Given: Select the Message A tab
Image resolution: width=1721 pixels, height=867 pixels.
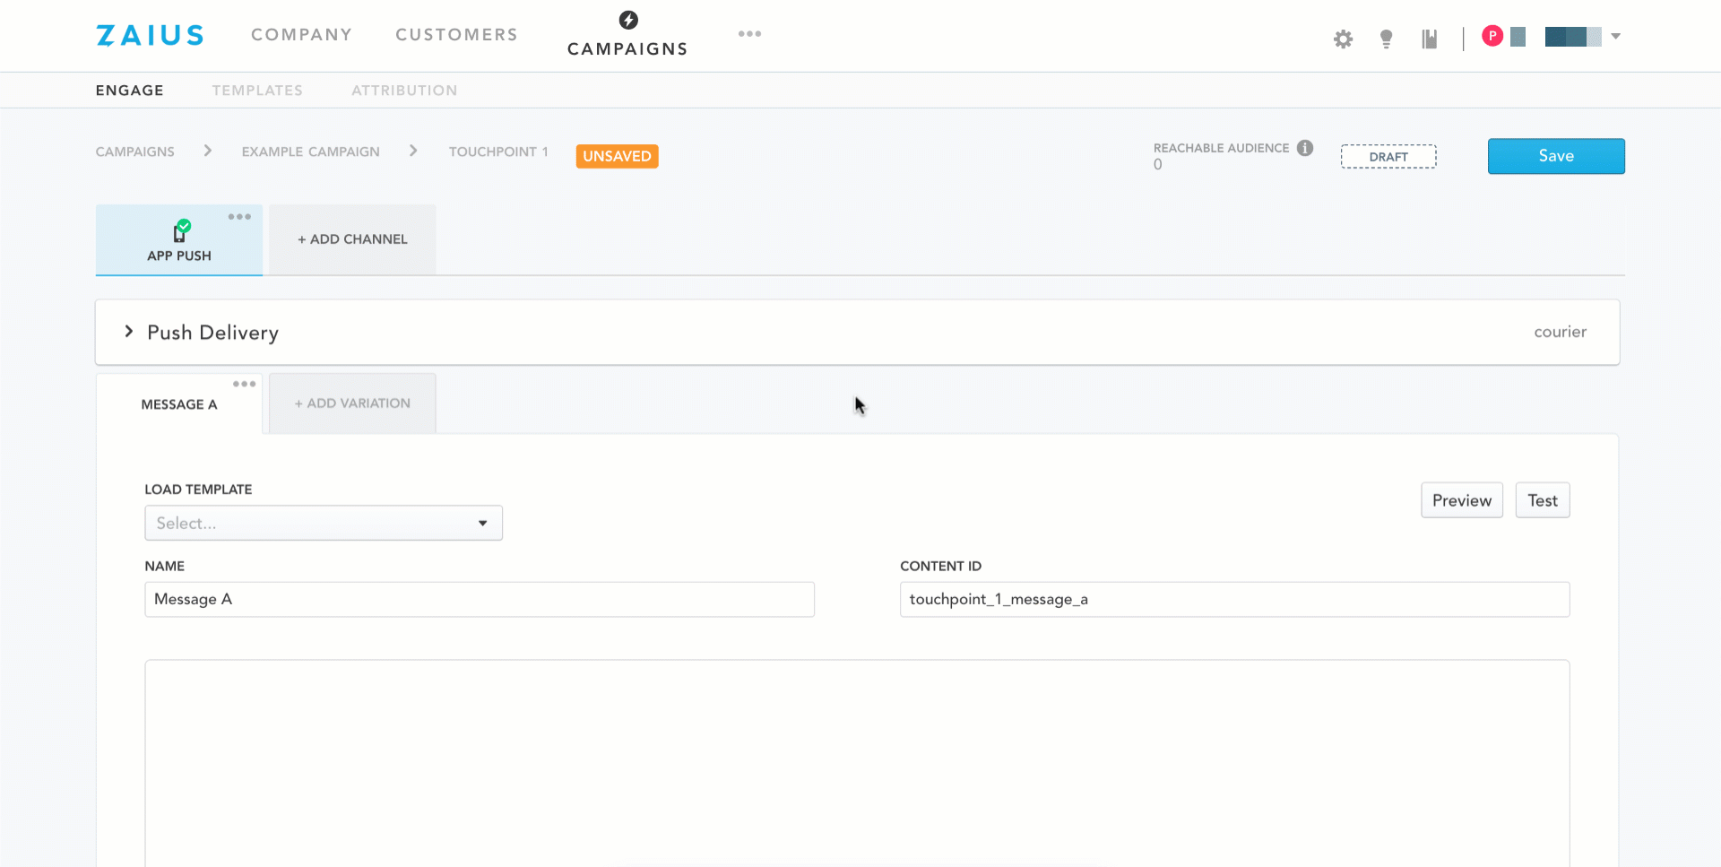Looking at the screenshot, I should click(179, 404).
